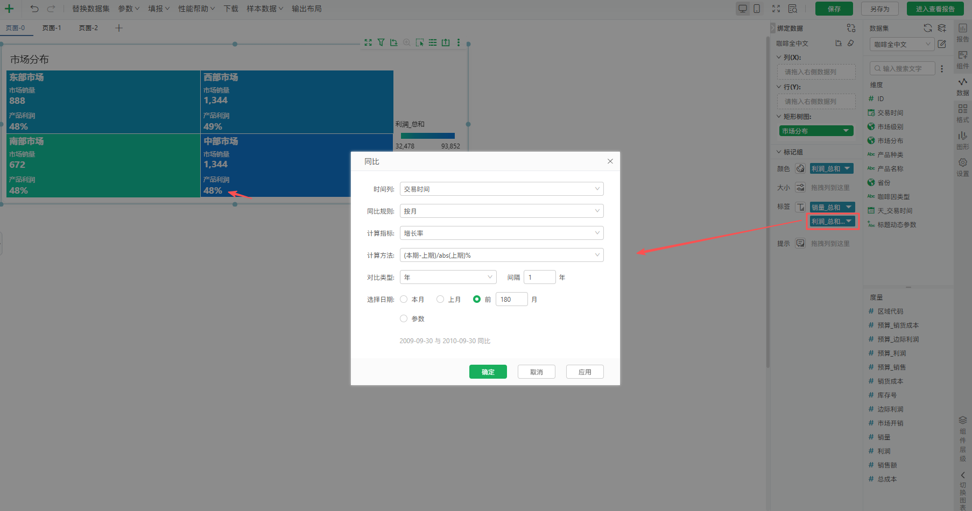The height and width of the screenshot is (511, 972).
Task: Choose the 参数 radio option
Action: coord(404,319)
